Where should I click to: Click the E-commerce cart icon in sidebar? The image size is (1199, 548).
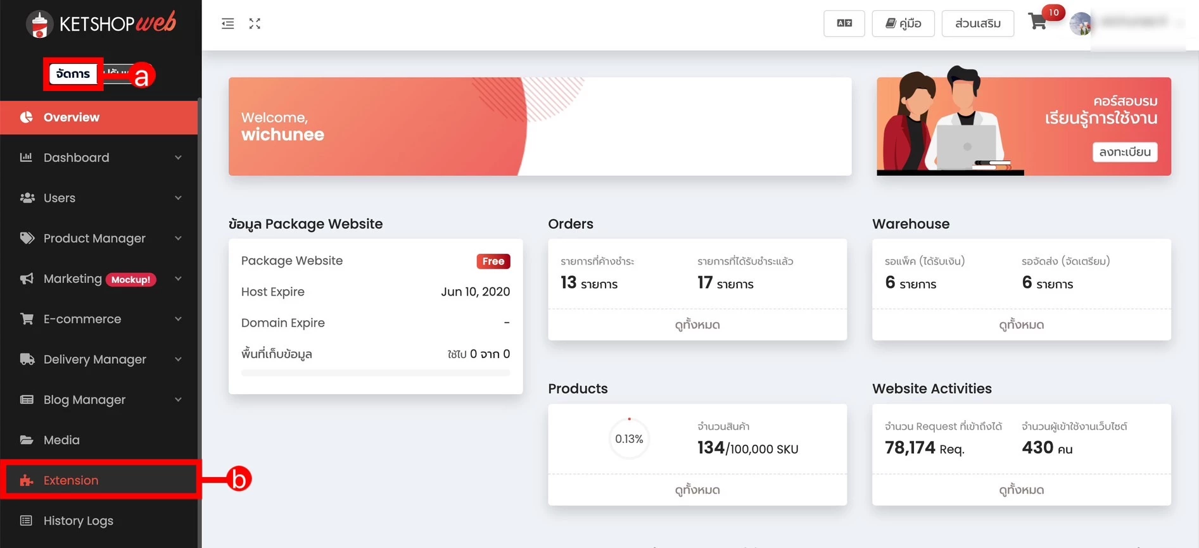27,318
